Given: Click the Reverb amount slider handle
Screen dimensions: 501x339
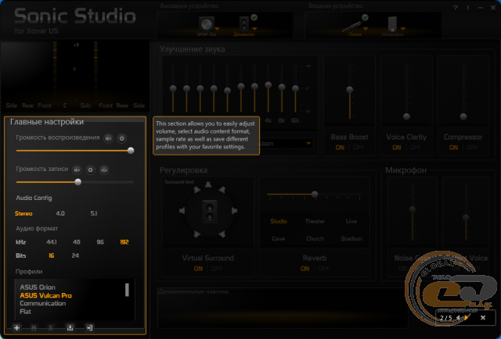Looking at the screenshot, I should click(x=315, y=194).
